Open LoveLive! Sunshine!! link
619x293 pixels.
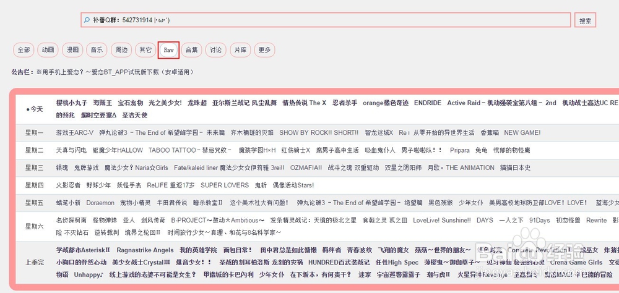[x=442, y=220]
